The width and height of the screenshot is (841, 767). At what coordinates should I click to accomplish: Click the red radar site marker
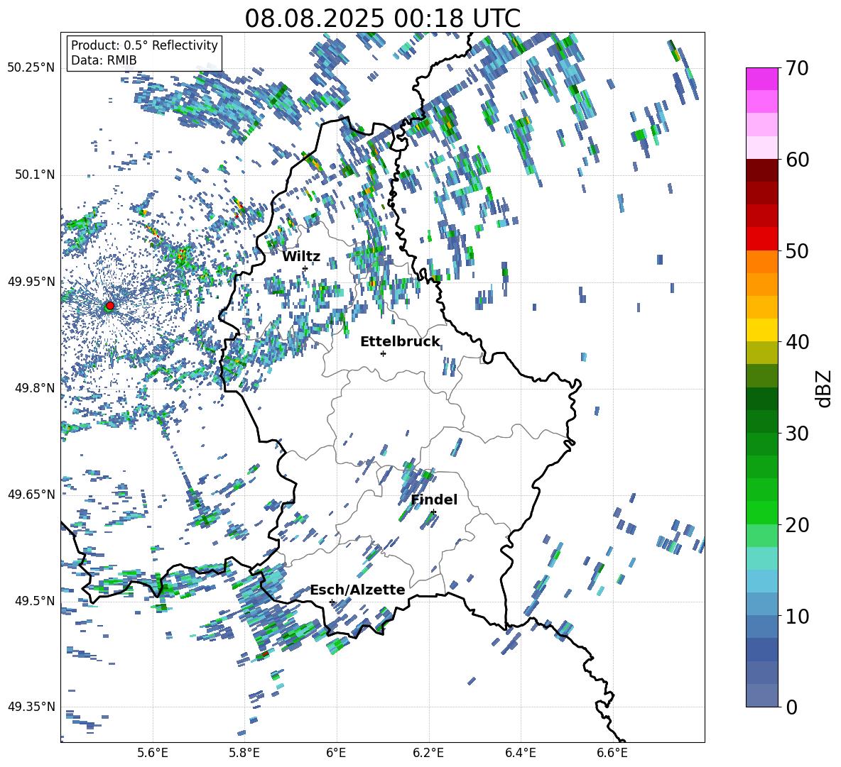pyautogui.click(x=110, y=305)
